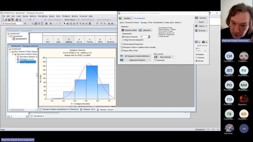Switch to the Robust tab
The height and width of the screenshot is (142, 253).
click(136, 22)
